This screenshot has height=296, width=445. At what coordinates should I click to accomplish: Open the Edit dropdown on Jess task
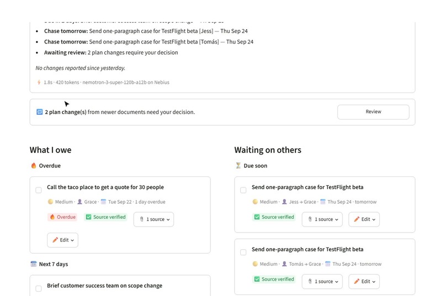tap(364, 219)
